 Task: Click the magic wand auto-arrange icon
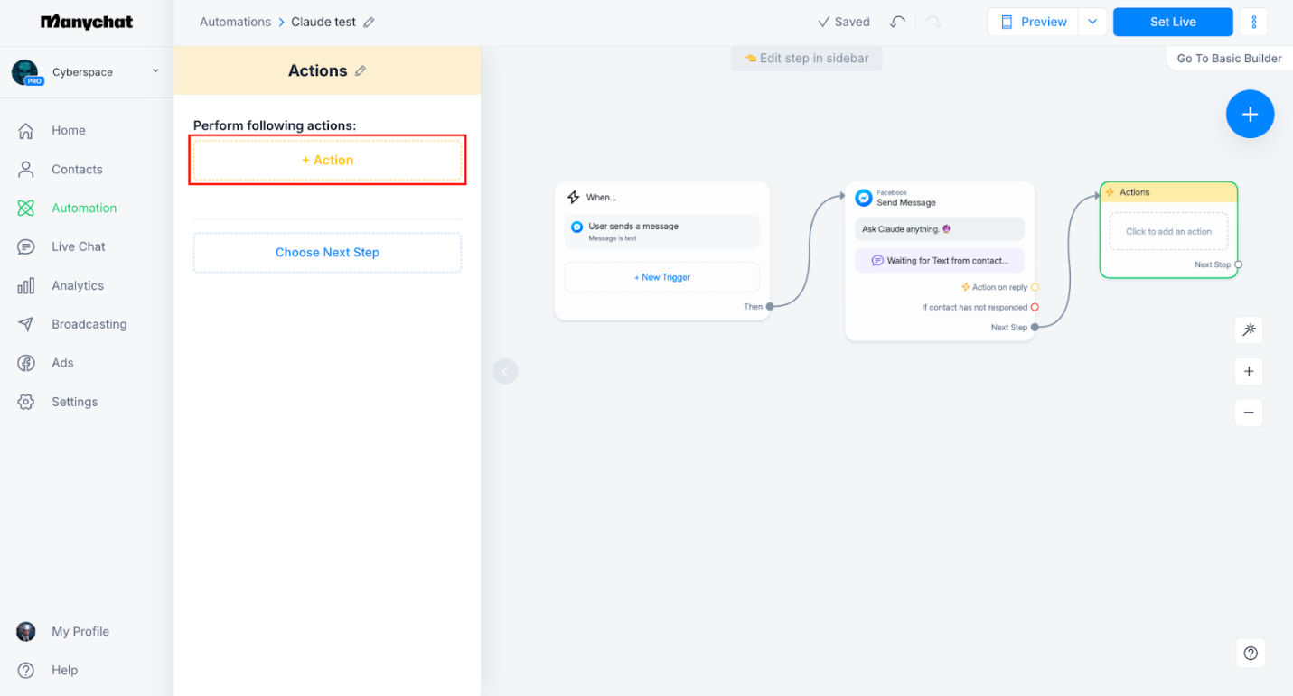(1249, 330)
